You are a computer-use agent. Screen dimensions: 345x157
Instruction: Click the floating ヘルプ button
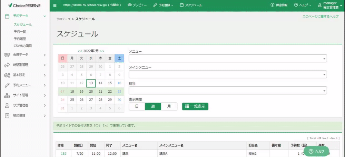click(316, 151)
